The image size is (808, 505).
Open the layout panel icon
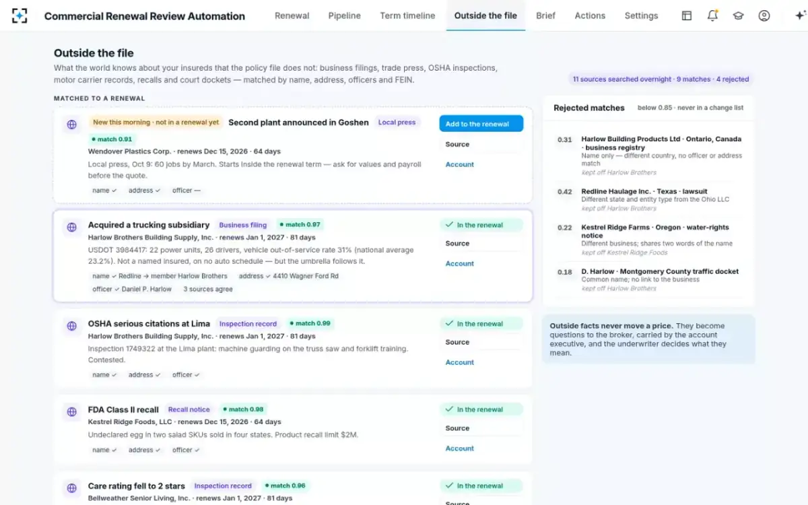(x=687, y=15)
